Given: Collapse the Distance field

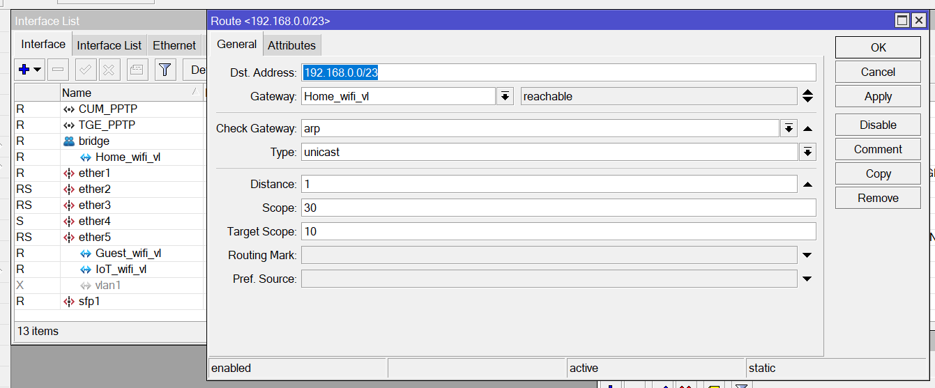Looking at the screenshot, I should pos(807,184).
